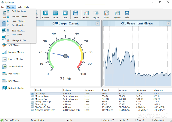The width and height of the screenshot is (172, 122).
Task: Select the Memory Usage counter row
Action: pyautogui.click(x=101, y=96)
